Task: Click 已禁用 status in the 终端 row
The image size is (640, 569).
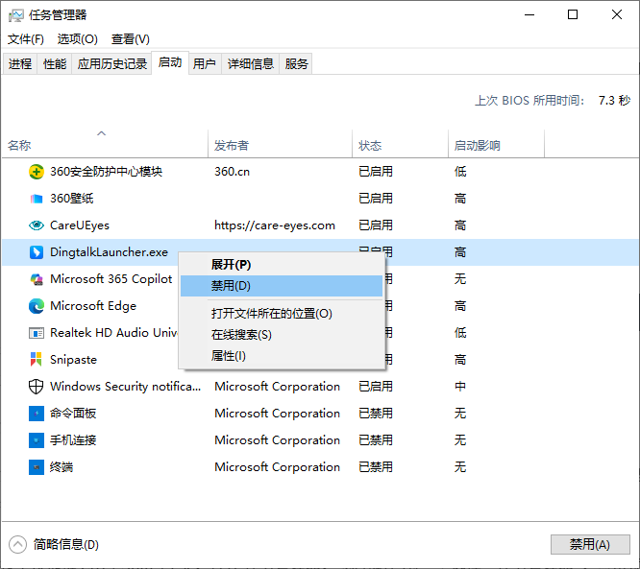Action: tap(376, 467)
